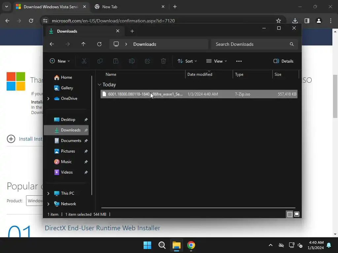This screenshot has height=253, width=338.
Task: Click the PC icon in address bar
Action: click(116, 44)
